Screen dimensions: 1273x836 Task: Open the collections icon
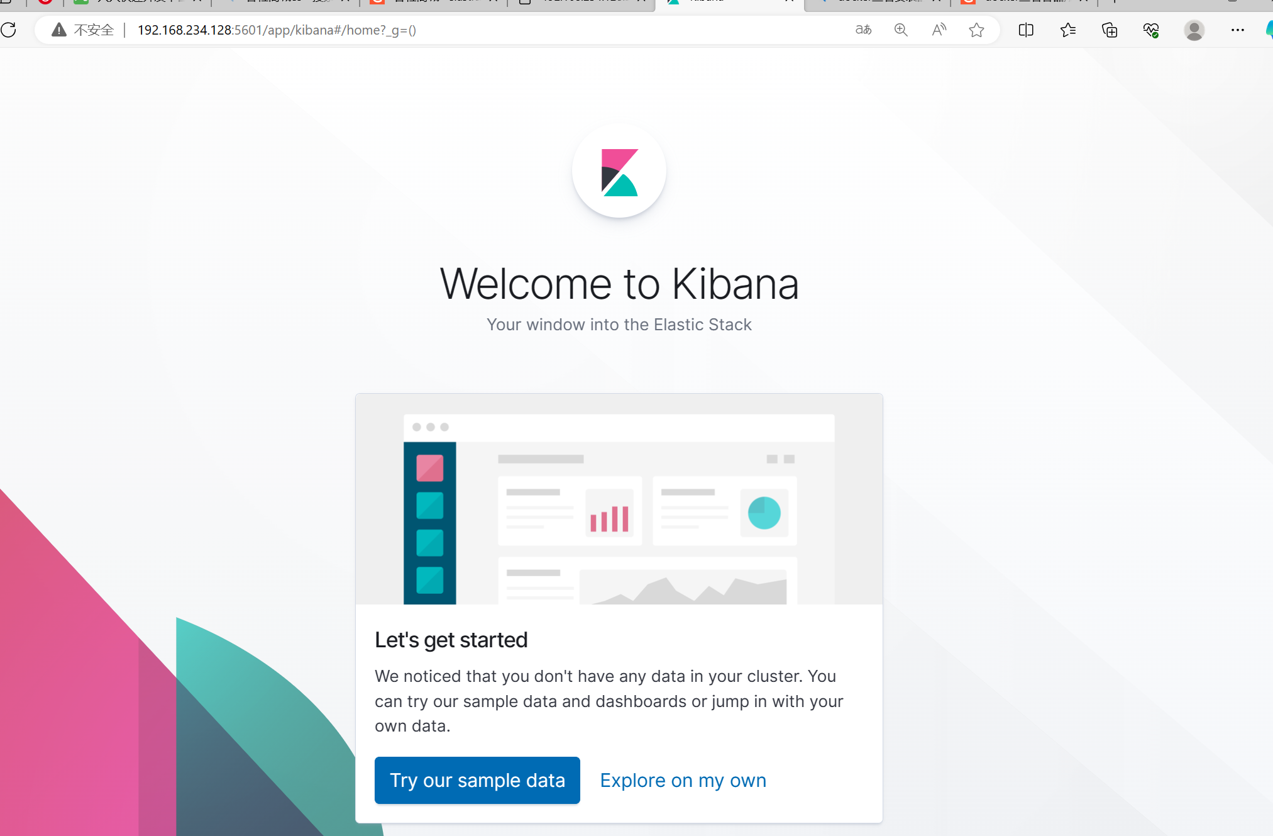coord(1110,30)
